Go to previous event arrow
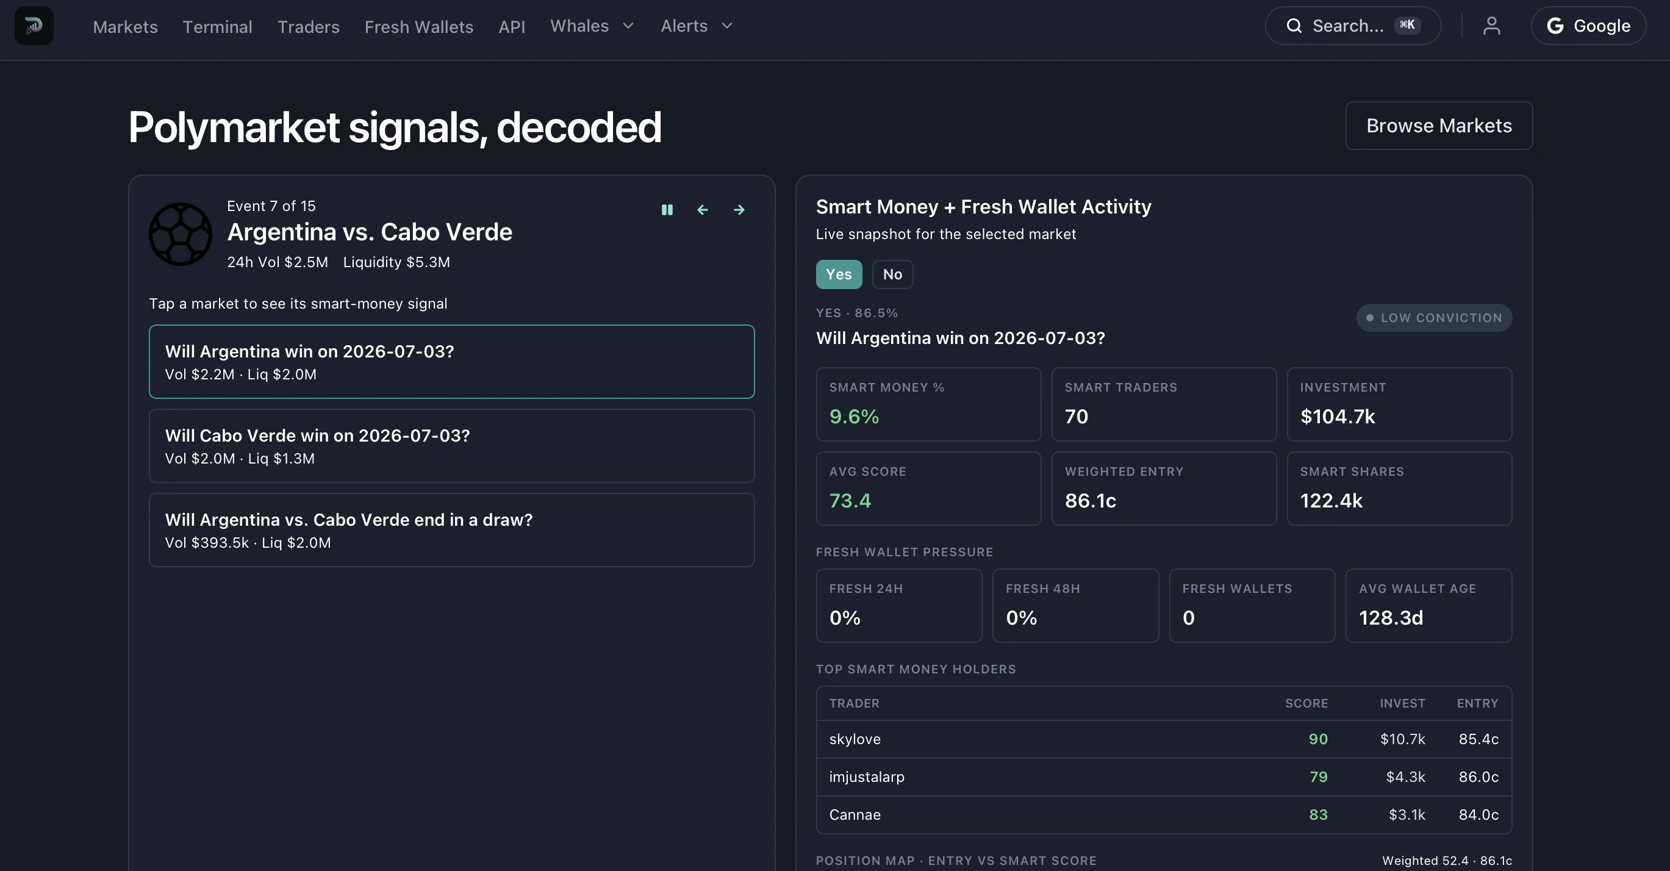This screenshot has width=1670, height=871. click(x=703, y=209)
